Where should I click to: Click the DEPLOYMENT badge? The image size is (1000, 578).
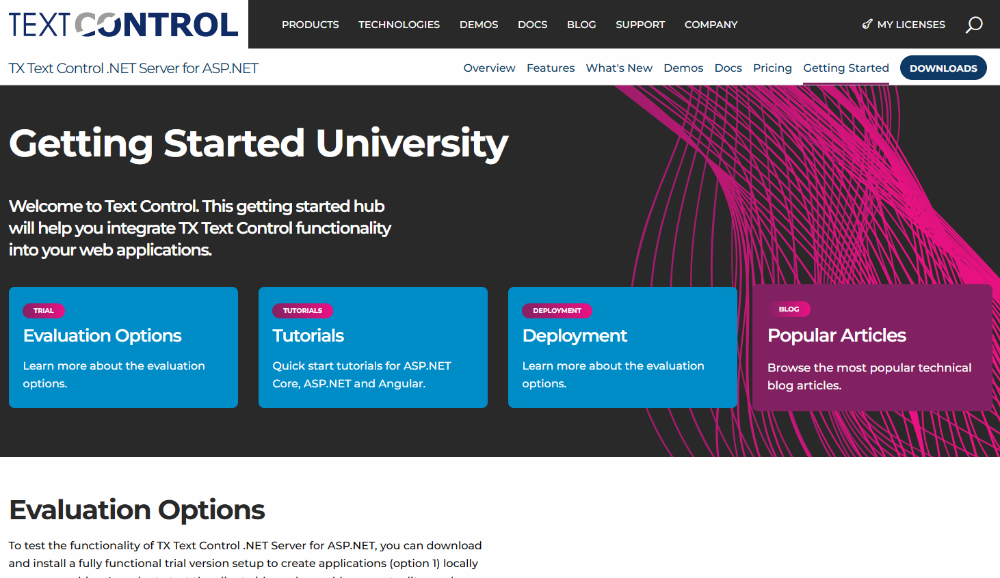click(x=557, y=310)
